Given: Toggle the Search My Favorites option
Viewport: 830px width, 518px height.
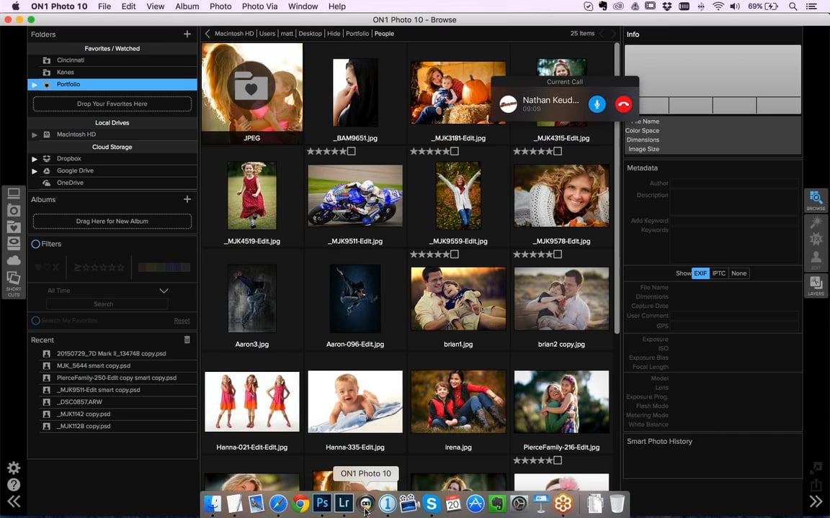Looking at the screenshot, I should click(x=35, y=320).
